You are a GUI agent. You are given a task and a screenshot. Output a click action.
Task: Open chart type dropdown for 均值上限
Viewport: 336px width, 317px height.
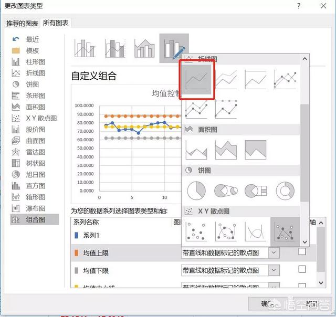[x=274, y=253]
